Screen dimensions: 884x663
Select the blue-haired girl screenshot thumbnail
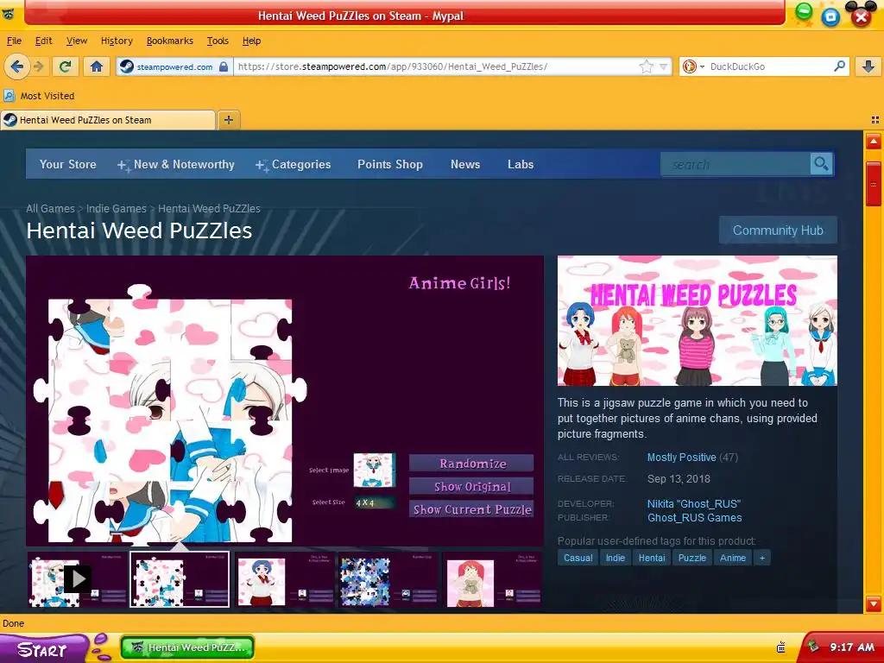tap(285, 579)
